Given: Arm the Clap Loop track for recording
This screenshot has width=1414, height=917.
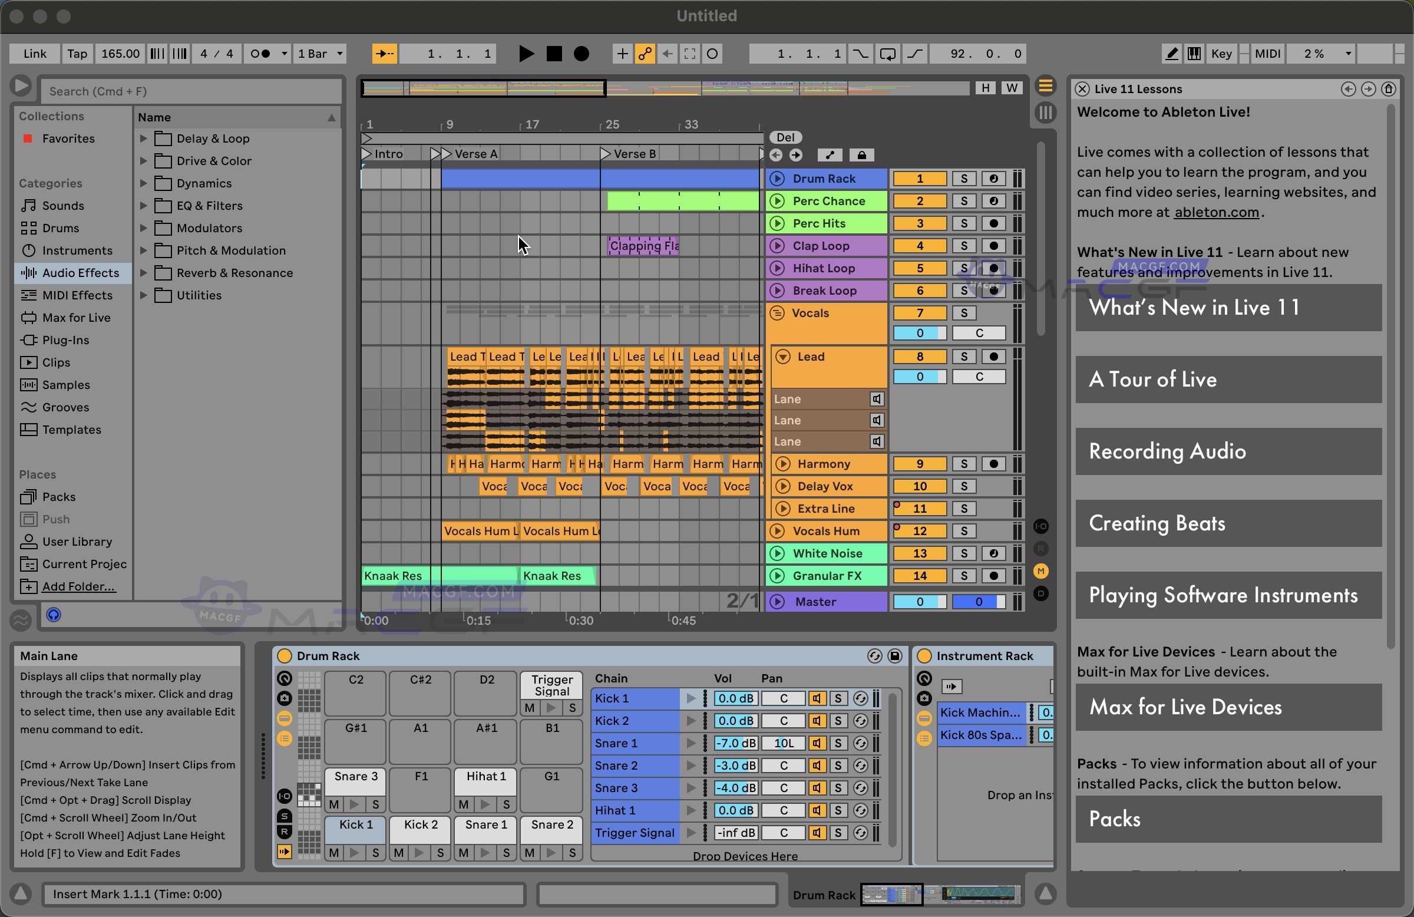Looking at the screenshot, I should tap(993, 246).
